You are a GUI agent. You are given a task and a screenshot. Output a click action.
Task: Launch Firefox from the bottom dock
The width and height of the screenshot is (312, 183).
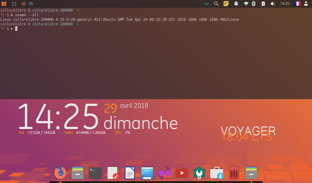tap(60, 173)
